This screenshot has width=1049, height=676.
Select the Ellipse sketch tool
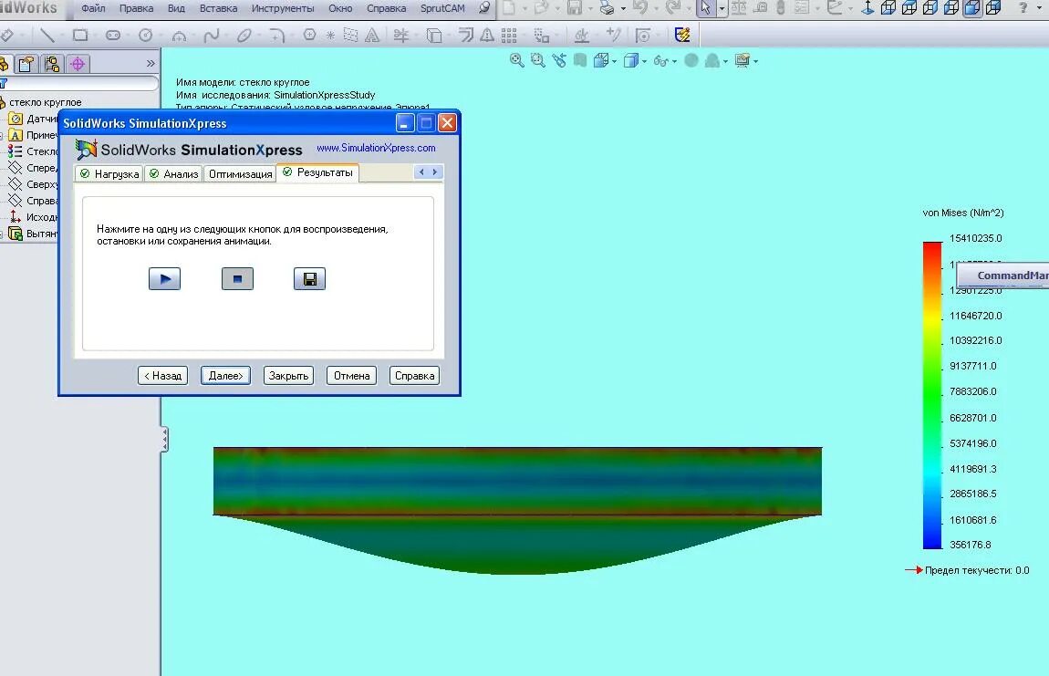(244, 35)
